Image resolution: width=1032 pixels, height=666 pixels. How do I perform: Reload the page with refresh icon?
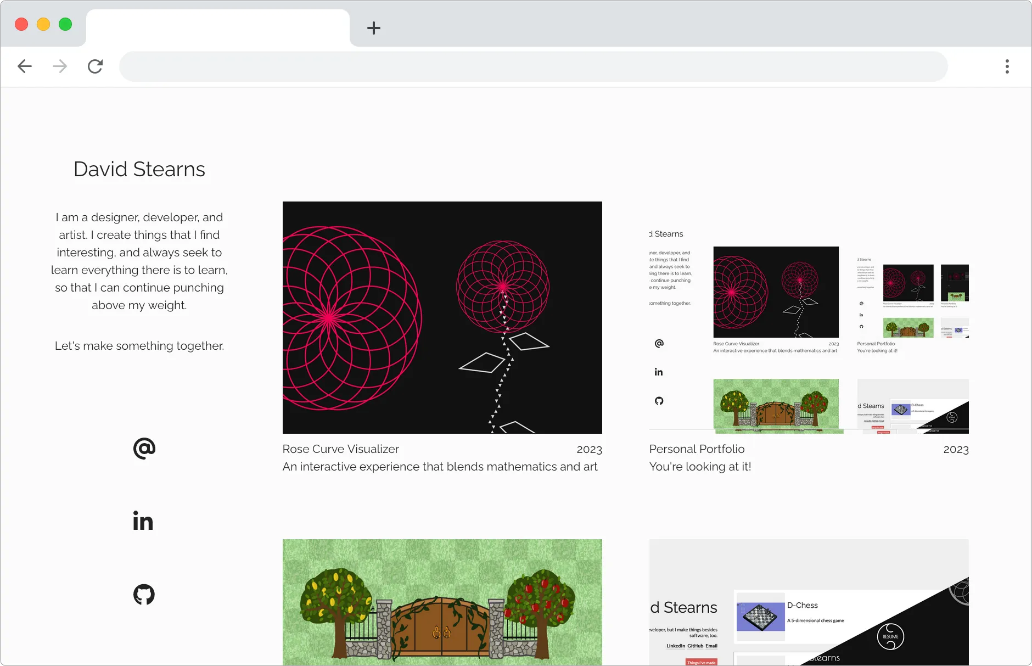tap(95, 66)
